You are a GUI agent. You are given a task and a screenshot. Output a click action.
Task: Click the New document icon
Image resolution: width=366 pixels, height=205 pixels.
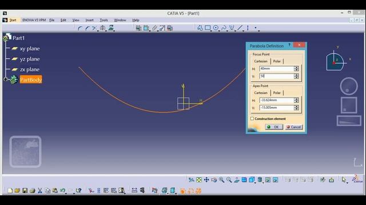tap(10, 191)
